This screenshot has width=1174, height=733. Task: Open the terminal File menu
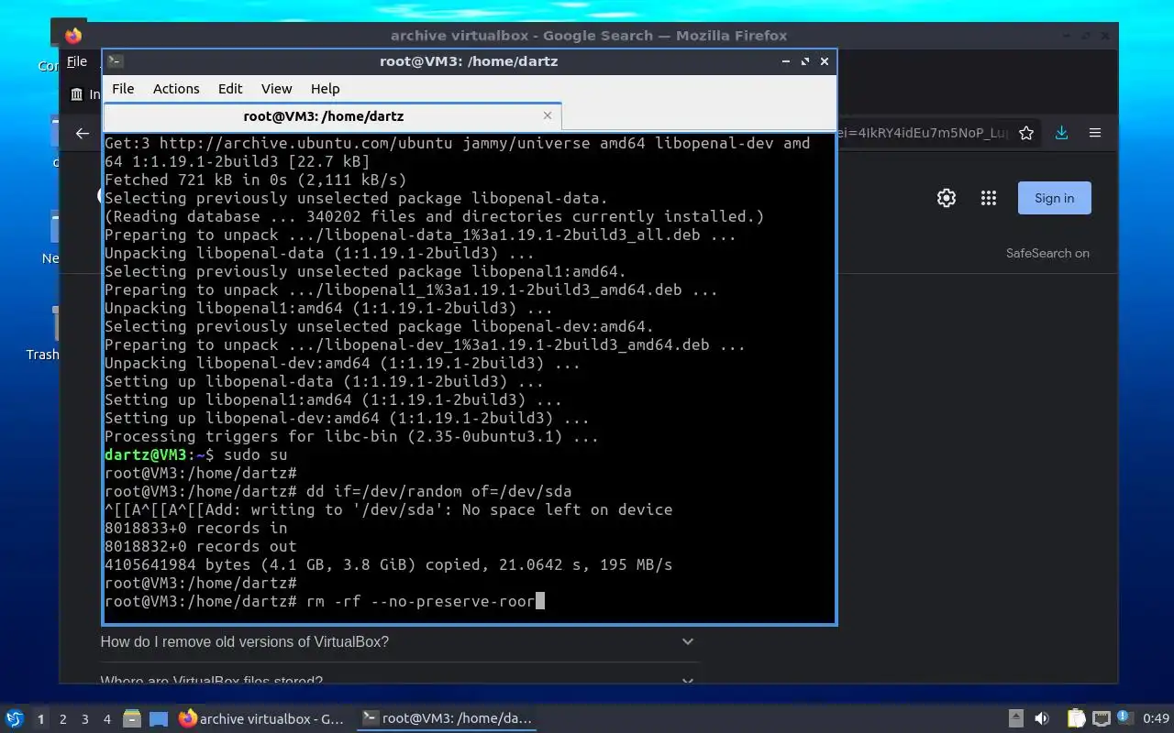pos(123,89)
